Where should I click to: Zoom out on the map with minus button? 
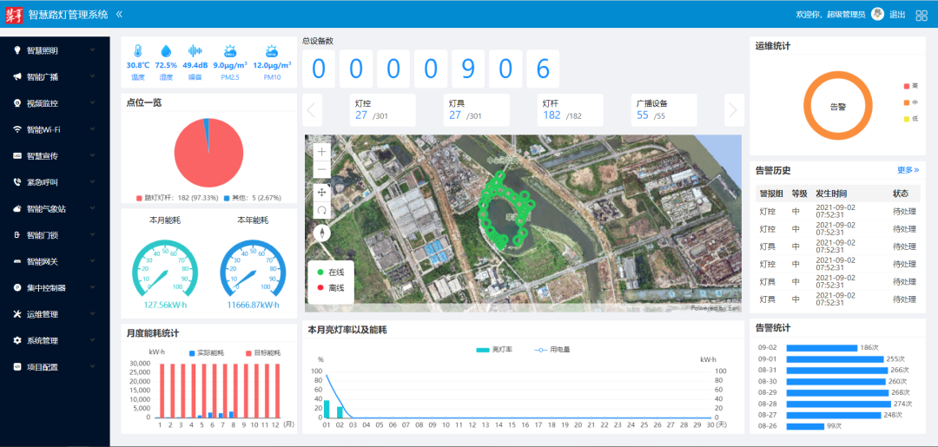point(322,171)
